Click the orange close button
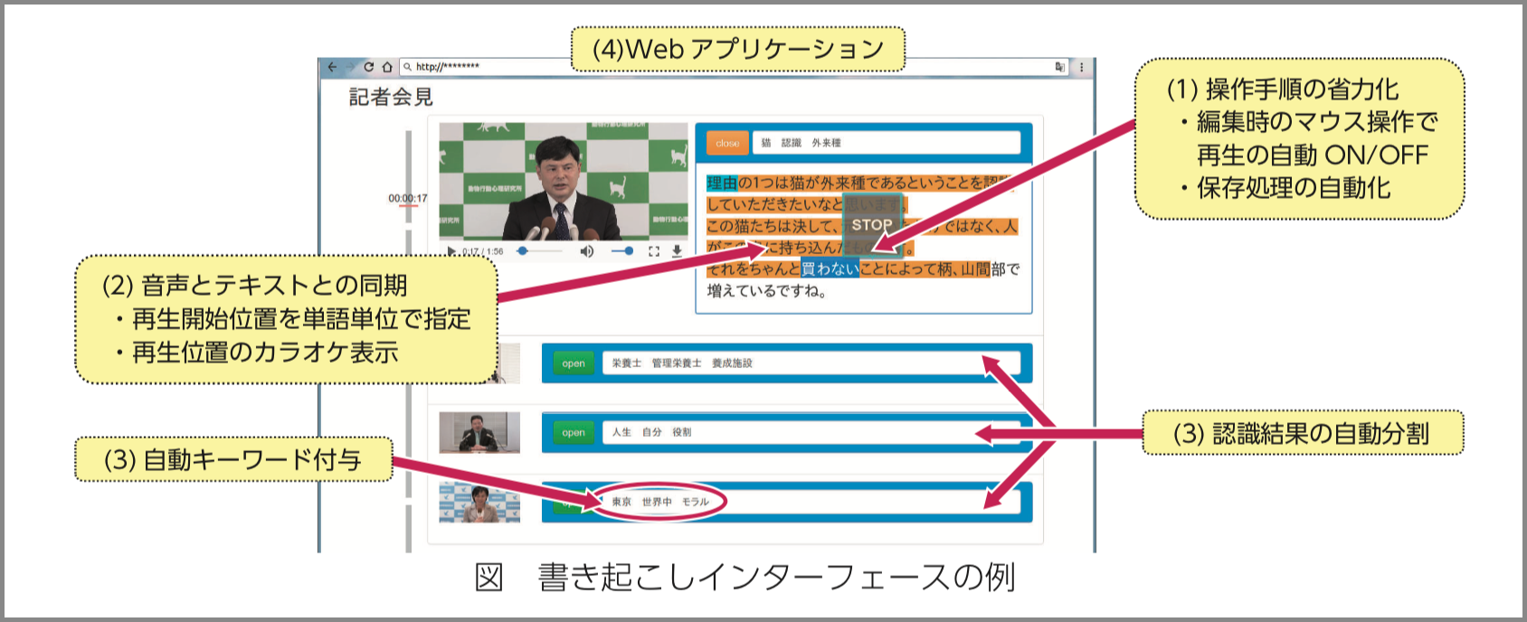 (x=727, y=143)
